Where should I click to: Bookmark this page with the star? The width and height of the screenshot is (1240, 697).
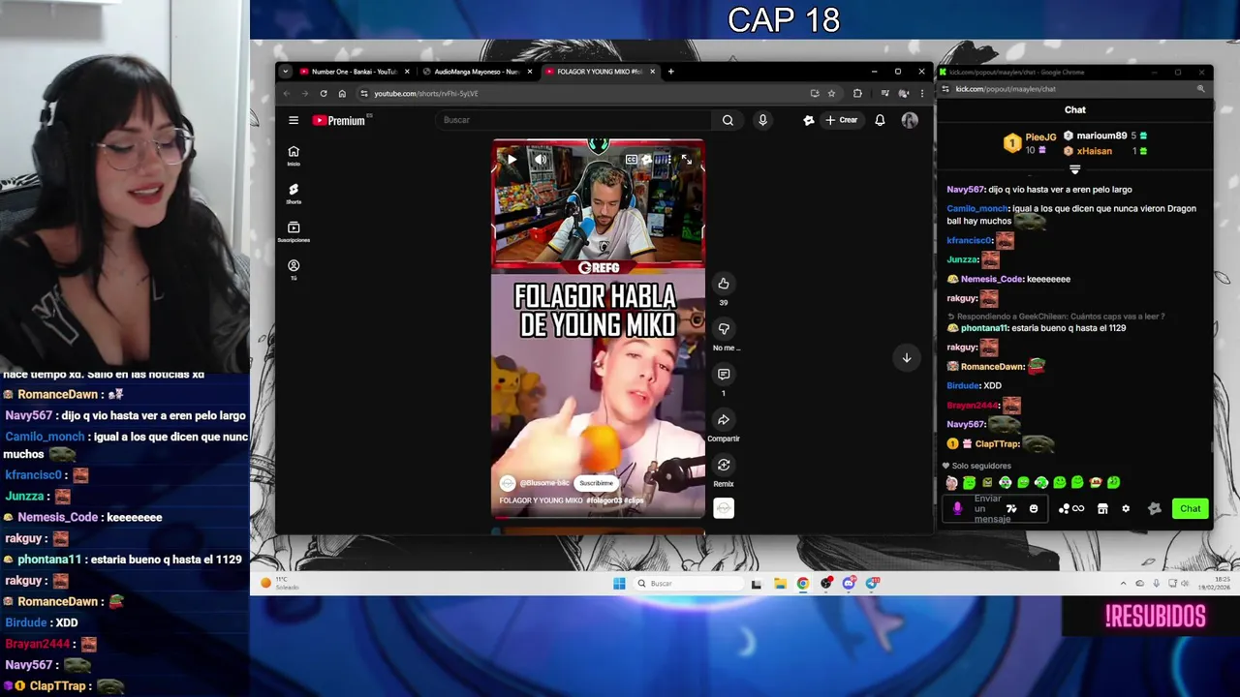click(x=831, y=94)
